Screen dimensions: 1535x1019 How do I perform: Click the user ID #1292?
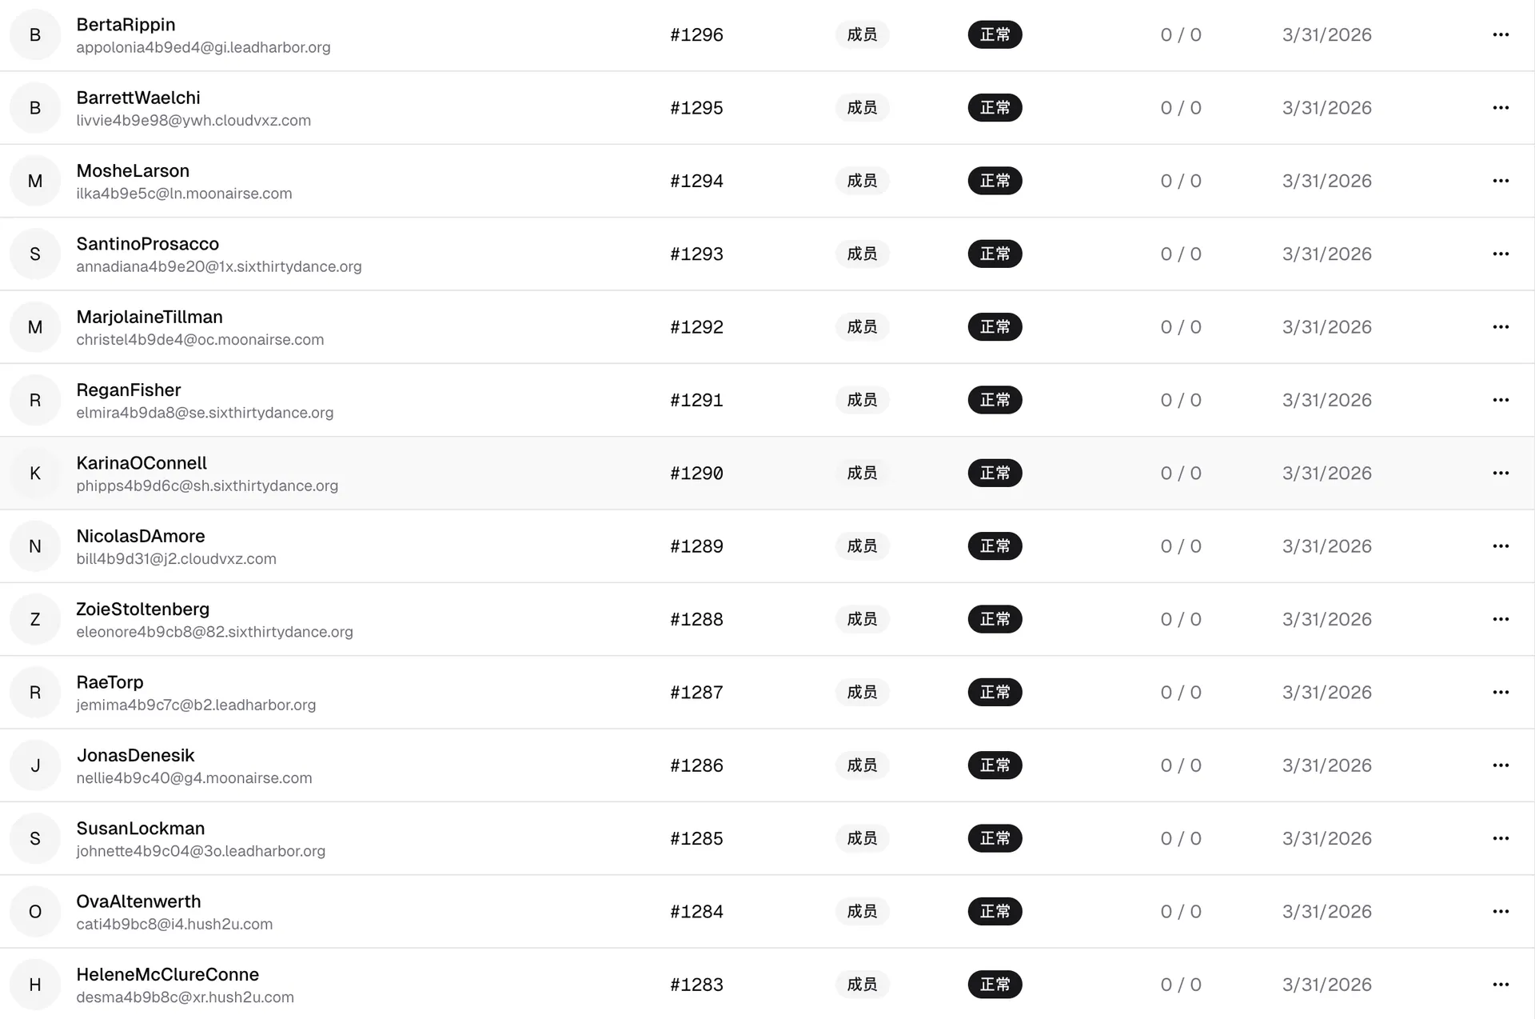[x=696, y=327]
